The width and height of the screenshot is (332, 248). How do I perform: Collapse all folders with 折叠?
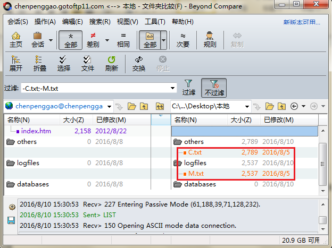click(39, 63)
